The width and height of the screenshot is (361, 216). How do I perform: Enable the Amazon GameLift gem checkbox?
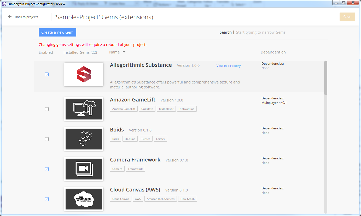coord(47,109)
